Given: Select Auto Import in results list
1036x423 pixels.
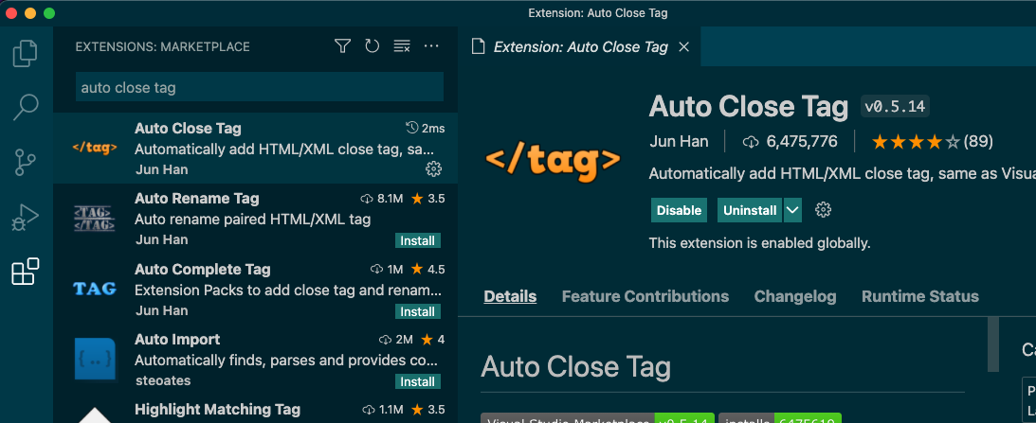Looking at the screenshot, I should point(255,360).
